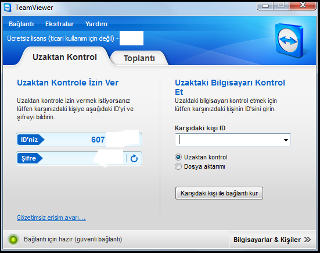The image size is (320, 253).
Task: Click Karşıdaki kişi ile bağlantı kur button
Action: (x=219, y=193)
